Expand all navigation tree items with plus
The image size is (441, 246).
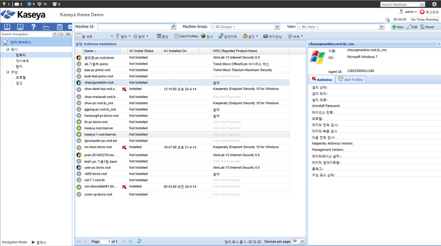(x=68, y=34)
